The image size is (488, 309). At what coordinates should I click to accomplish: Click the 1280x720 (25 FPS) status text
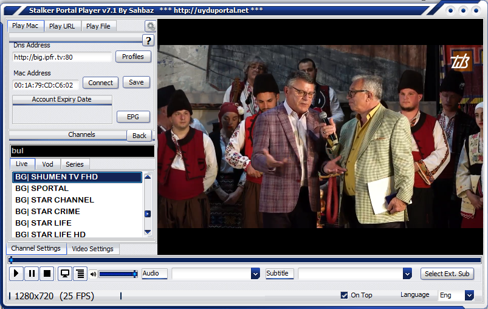pyautogui.click(x=54, y=296)
